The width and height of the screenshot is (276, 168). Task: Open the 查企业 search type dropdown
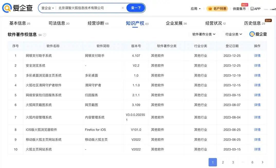[48, 8]
